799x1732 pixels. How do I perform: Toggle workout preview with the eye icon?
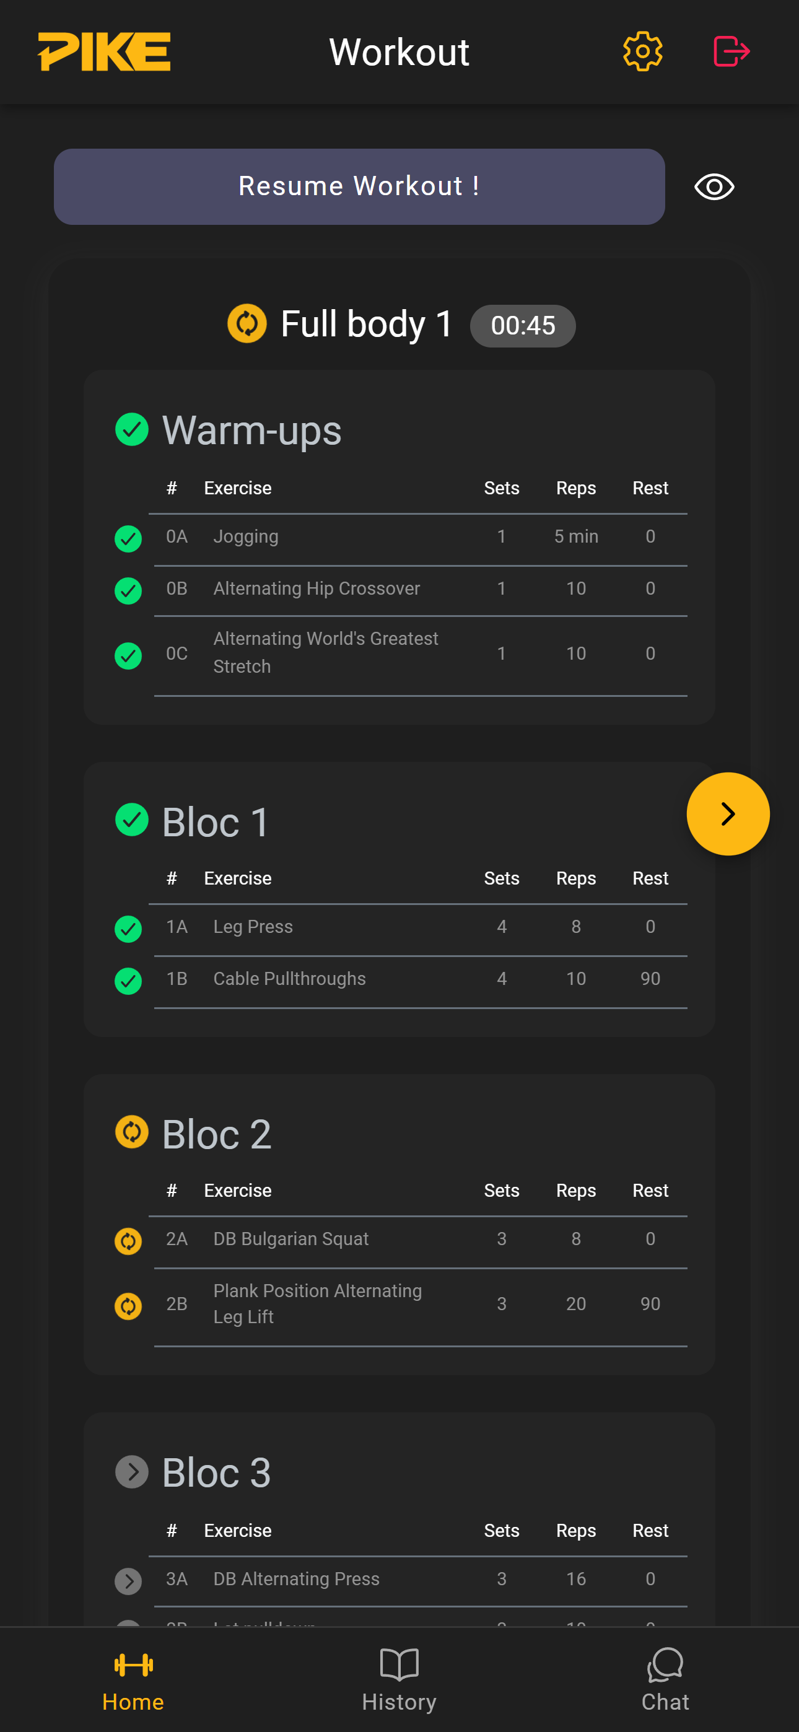[713, 187]
